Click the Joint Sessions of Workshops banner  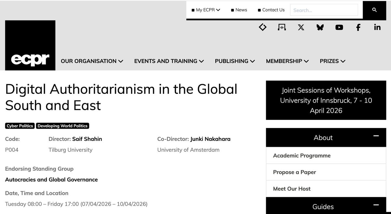pos(326,100)
